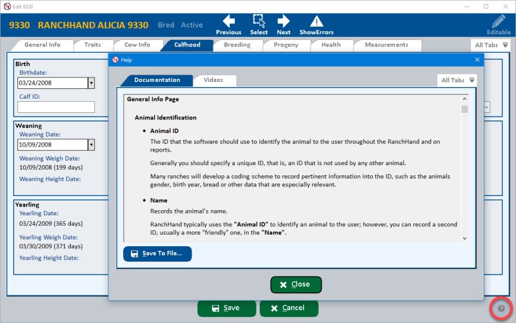
Task: Expand All Tabs dropdown in Help dialog
Action: [457, 80]
